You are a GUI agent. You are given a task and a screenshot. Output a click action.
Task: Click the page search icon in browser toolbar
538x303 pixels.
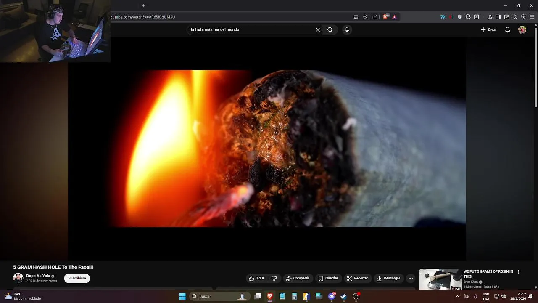tap(476, 17)
